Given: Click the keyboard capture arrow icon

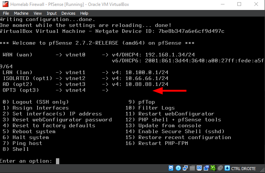Looking at the screenshot, I should tap(227, 168).
